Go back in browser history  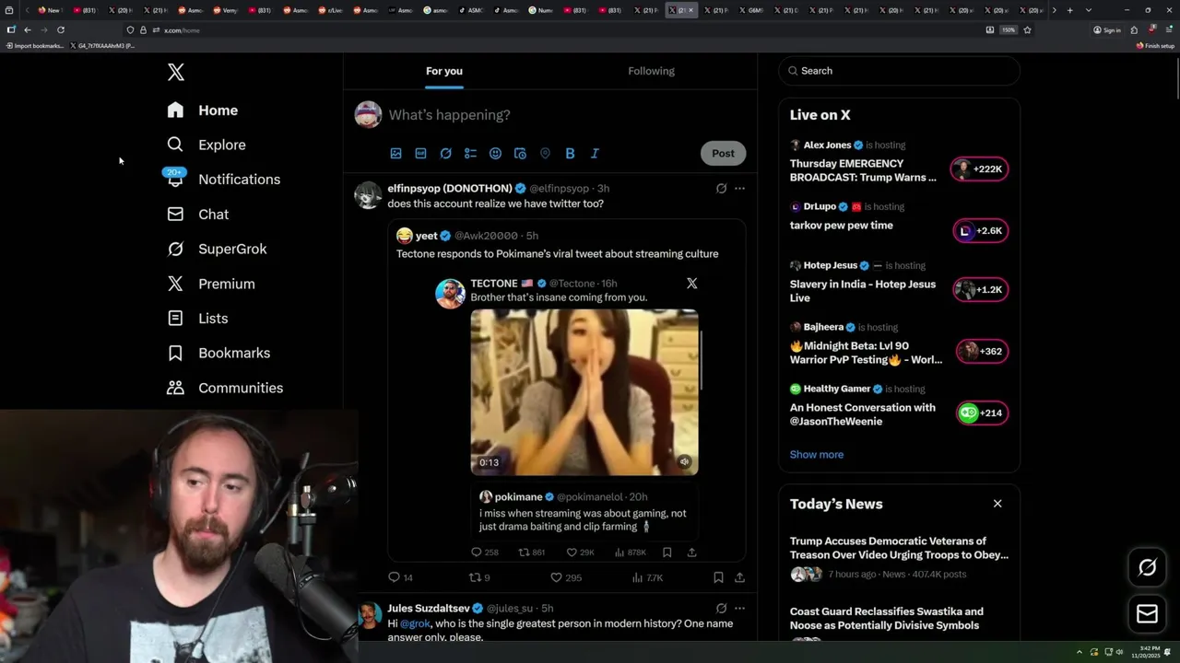(28, 29)
